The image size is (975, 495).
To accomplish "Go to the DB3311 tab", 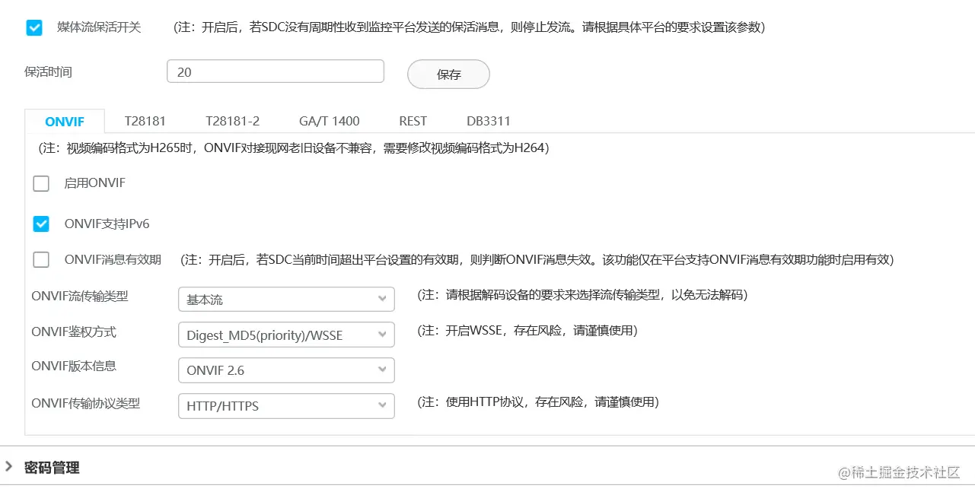I will [489, 121].
